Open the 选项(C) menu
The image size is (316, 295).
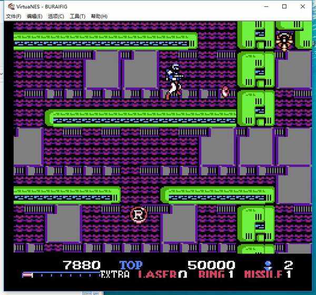tap(56, 16)
